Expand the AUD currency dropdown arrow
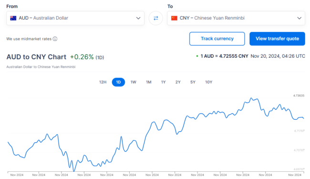 pyautogui.click(x=138, y=18)
